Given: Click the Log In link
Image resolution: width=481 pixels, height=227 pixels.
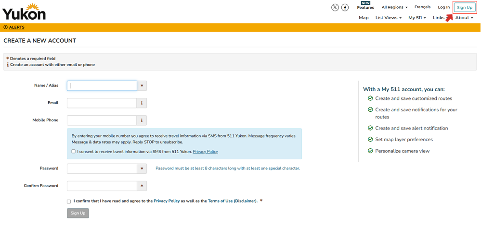Looking at the screenshot, I should pos(444,7).
